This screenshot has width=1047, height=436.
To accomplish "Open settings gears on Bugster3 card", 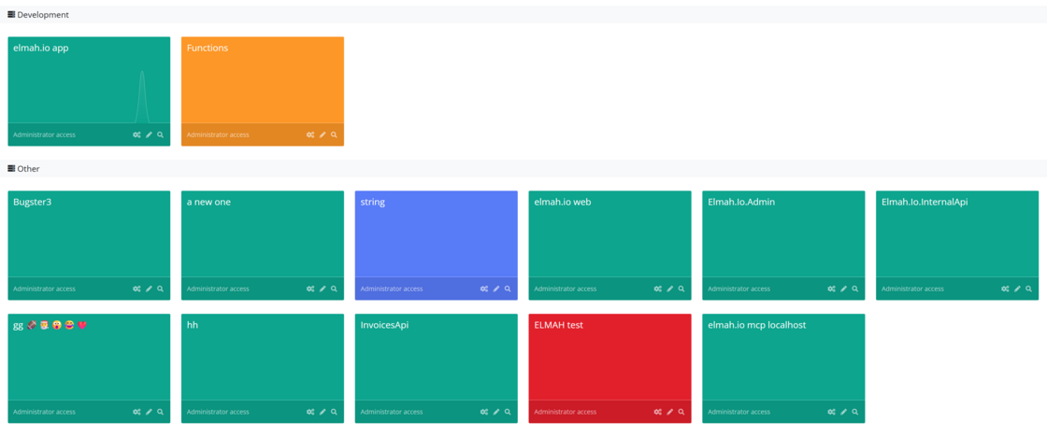I will click(x=136, y=288).
